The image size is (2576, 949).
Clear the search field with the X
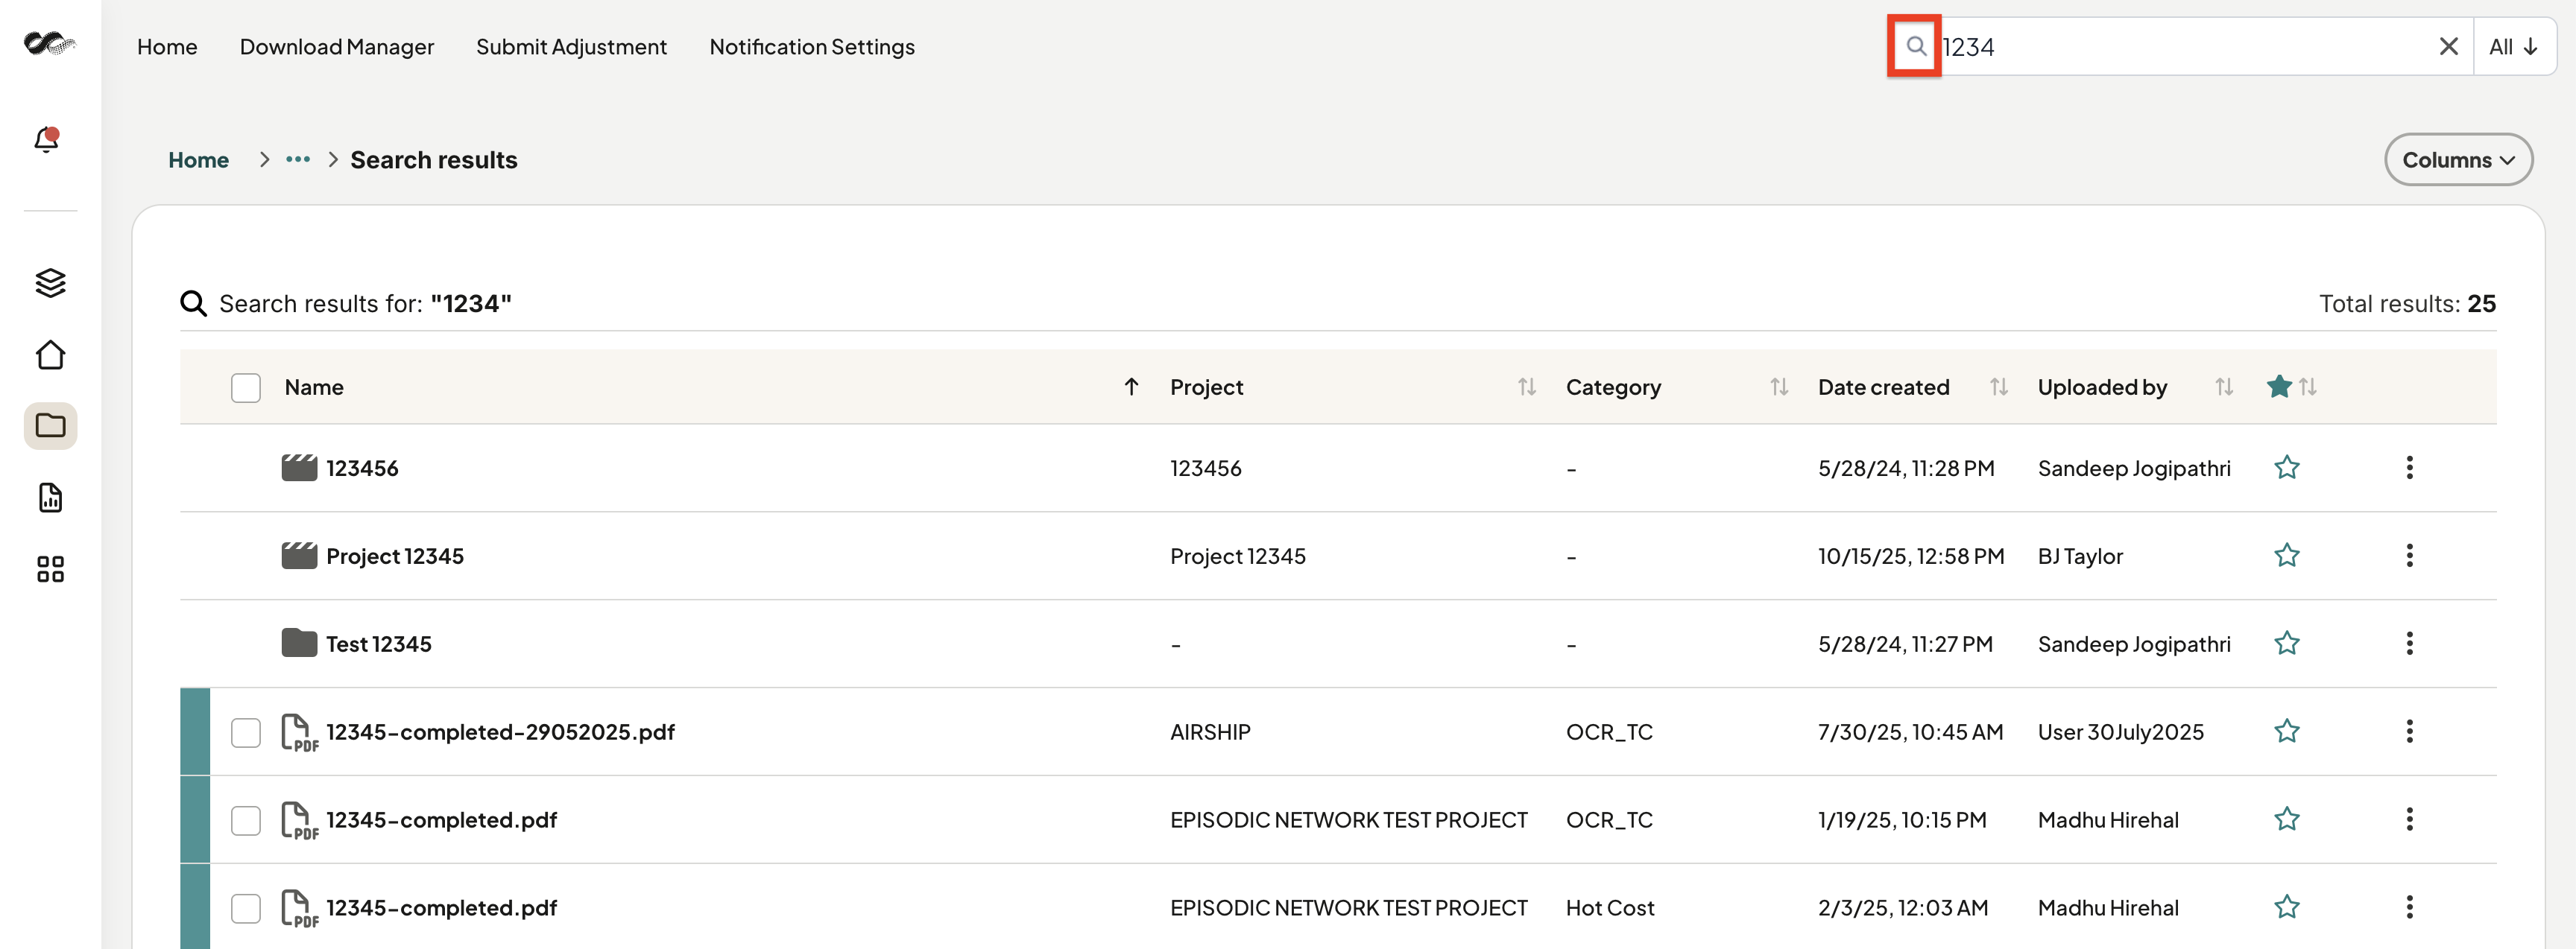[2448, 46]
